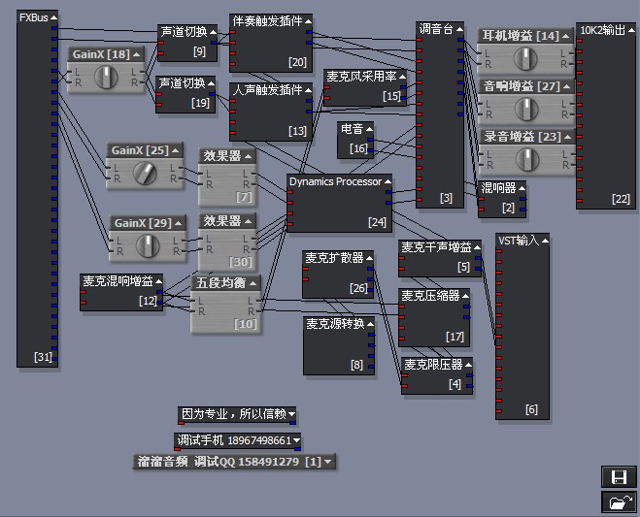This screenshot has width=640, height=517.
Task: Expand the 因为专业，所以信赖 dropdown arrow
Action: pyautogui.click(x=291, y=415)
